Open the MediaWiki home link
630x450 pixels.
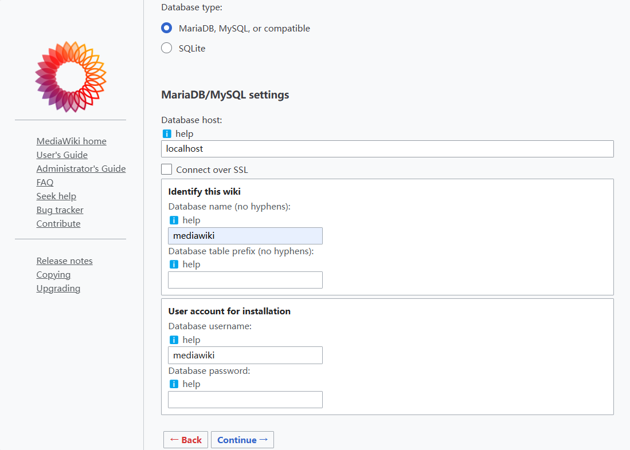point(71,141)
